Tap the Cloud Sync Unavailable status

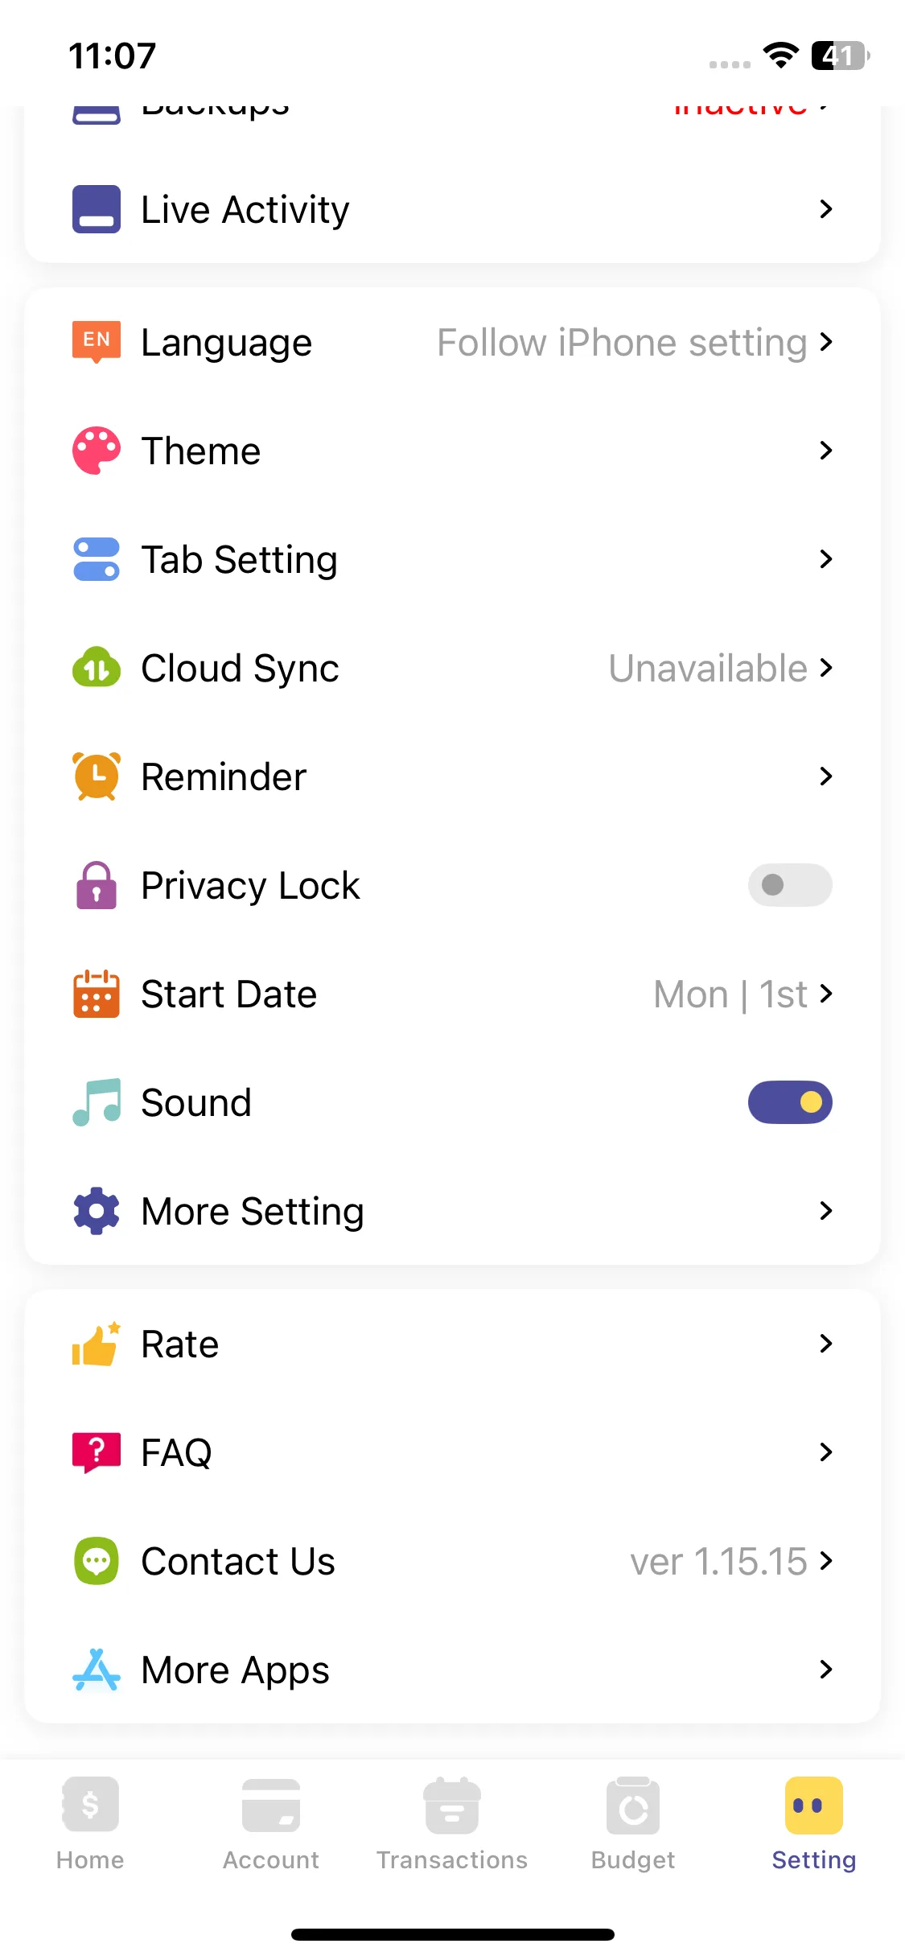tap(708, 668)
